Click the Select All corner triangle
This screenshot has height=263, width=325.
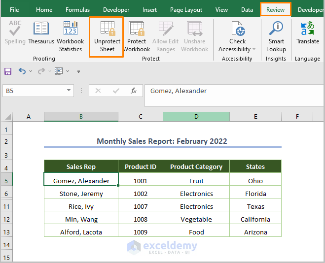pos(8,117)
